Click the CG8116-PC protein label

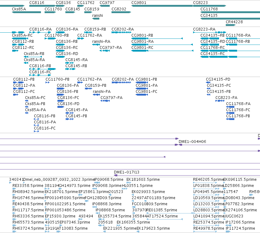click(x=45, y=128)
